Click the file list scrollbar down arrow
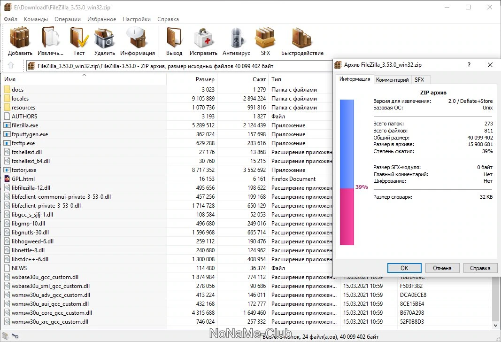Image resolution: width=501 pixels, height=342 pixels. (495, 326)
